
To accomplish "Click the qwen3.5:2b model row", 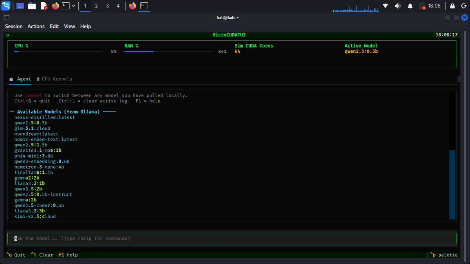I will tap(28, 189).
